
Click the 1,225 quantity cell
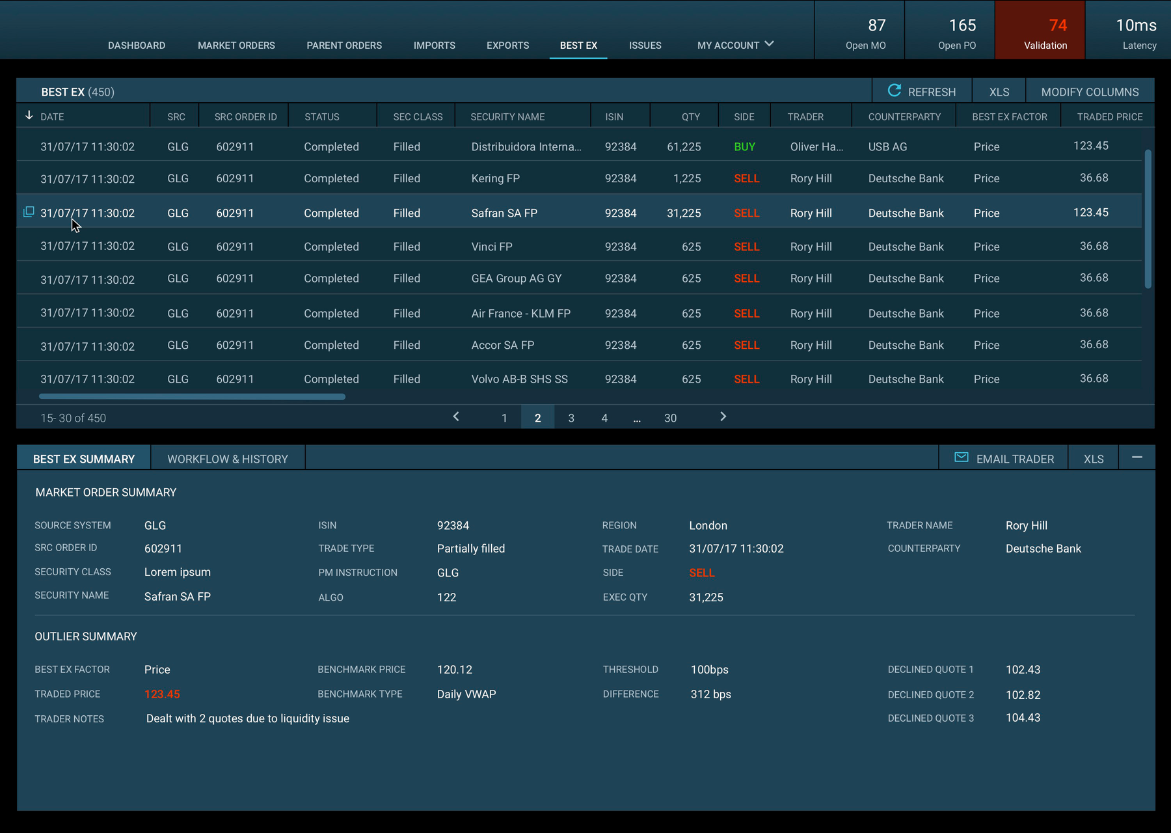click(687, 178)
